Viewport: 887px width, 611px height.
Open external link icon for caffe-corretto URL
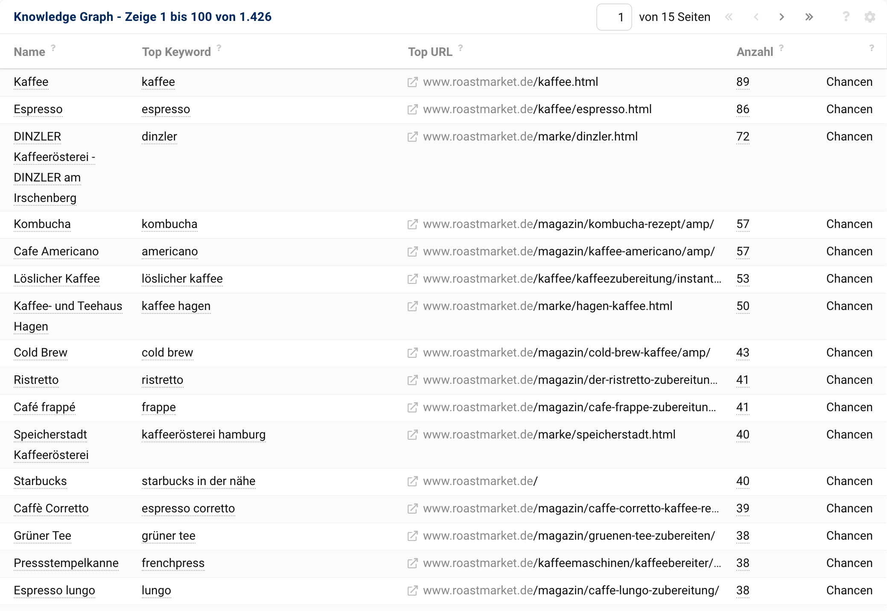tap(412, 509)
